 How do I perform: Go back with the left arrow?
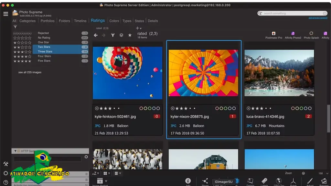pos(96,35)
